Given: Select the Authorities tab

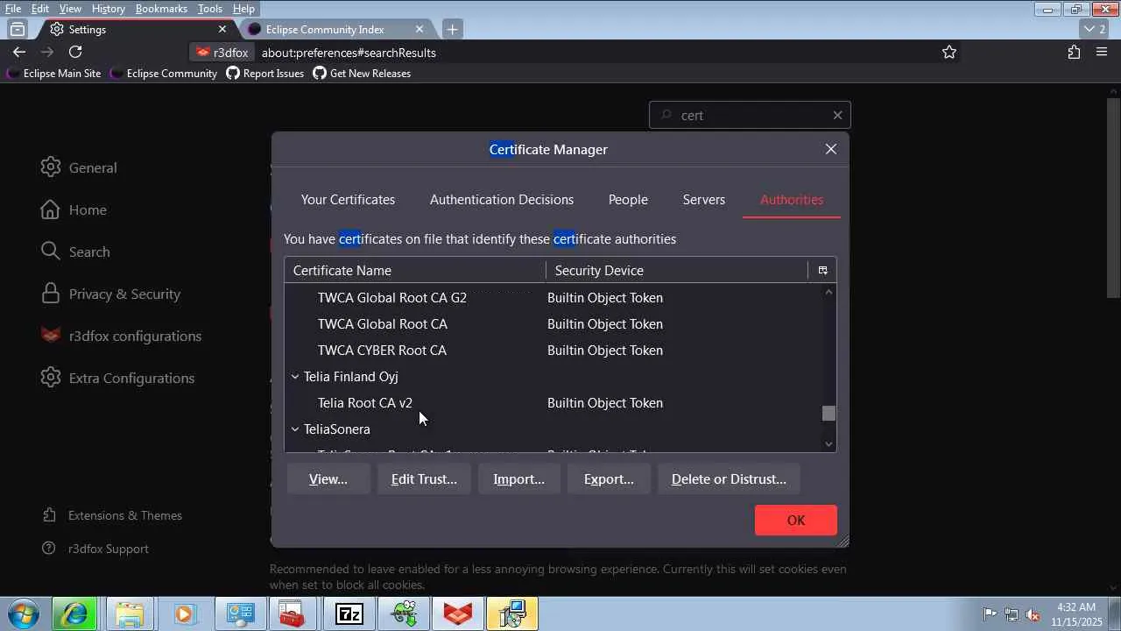Looking at the screenshot, I should tap(792, 200).
